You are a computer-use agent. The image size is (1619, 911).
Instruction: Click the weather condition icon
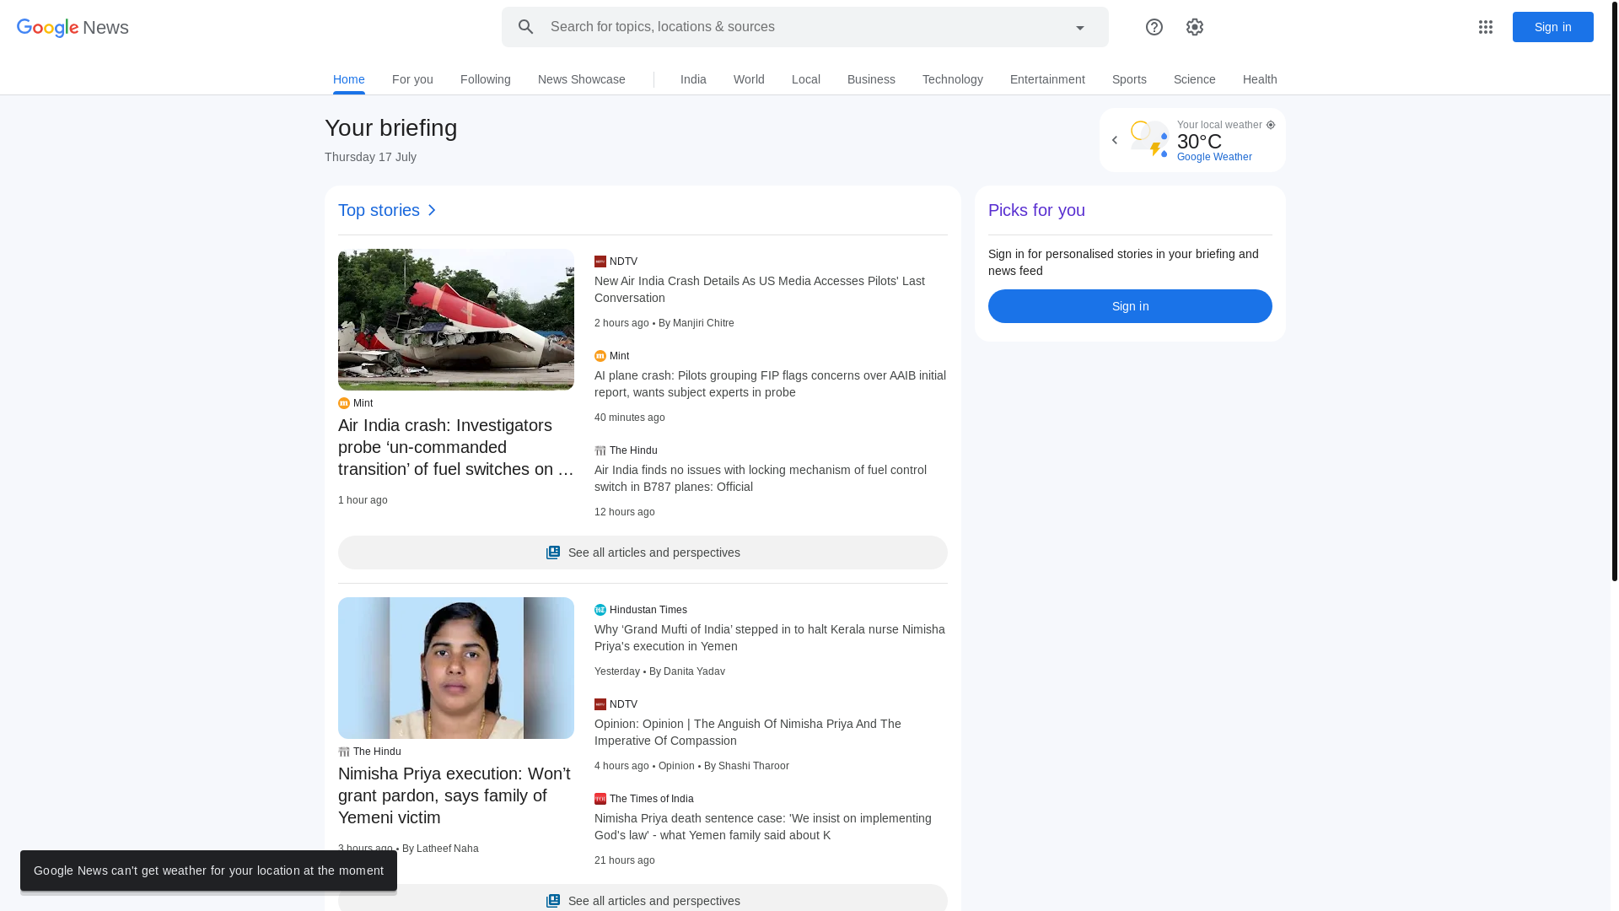coord(1150,139)
